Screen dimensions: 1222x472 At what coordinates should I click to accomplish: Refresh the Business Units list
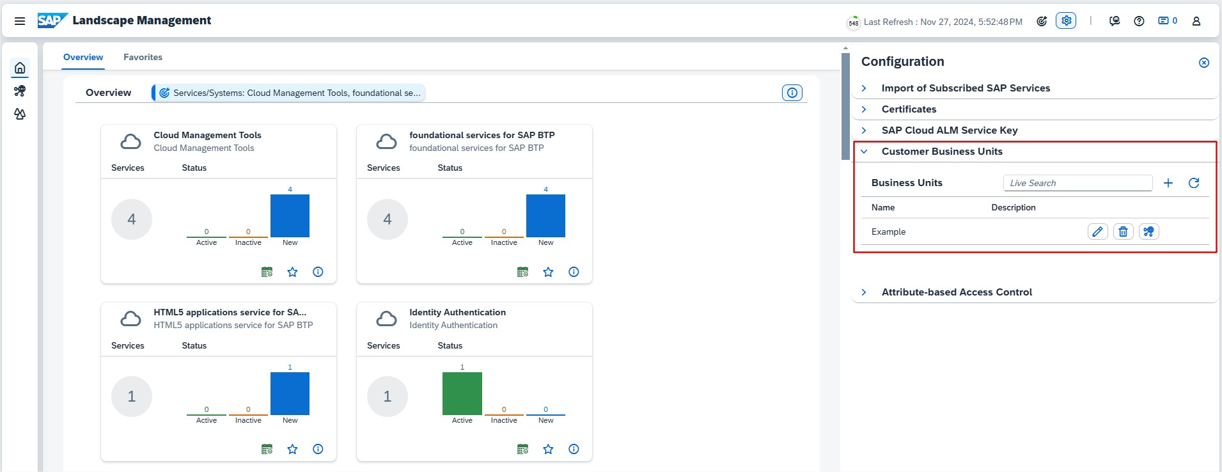click(1193, 183)
